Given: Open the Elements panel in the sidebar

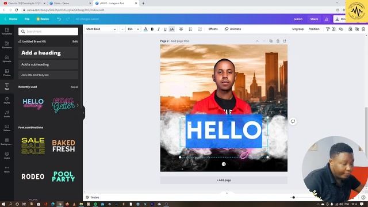Looking at the screenshot, I should 7,45.
